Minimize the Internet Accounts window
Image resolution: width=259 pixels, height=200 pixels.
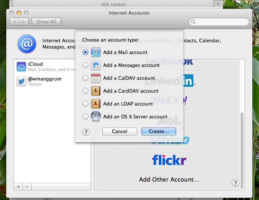coord(19,13)
